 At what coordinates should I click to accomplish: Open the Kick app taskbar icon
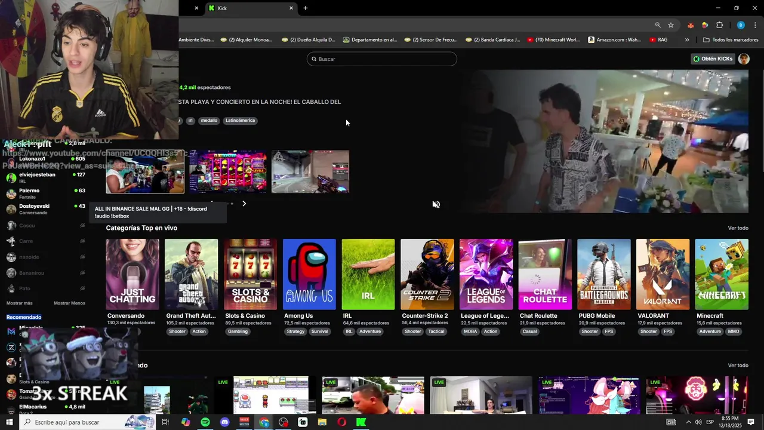click(x=361, y=422)
